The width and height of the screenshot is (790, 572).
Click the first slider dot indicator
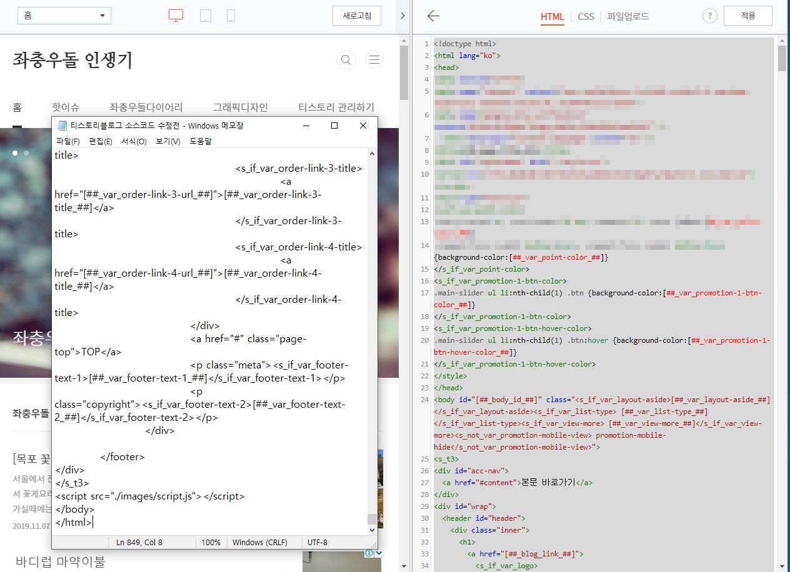(x=14, y=152)
